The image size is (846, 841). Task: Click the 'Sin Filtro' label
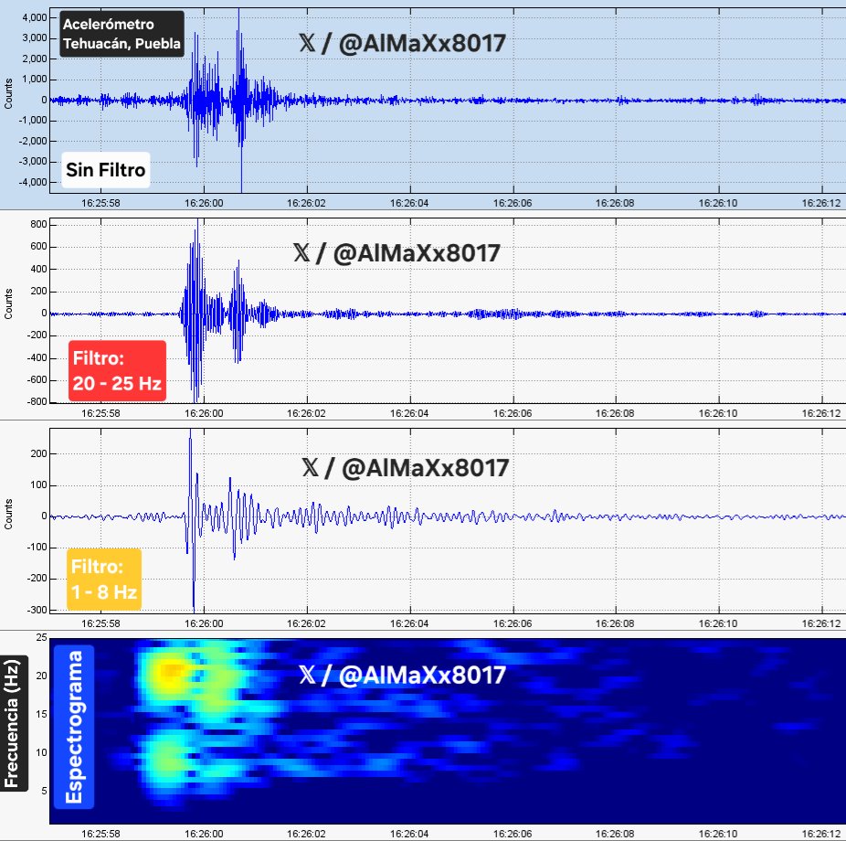click(x=106, y=170)
